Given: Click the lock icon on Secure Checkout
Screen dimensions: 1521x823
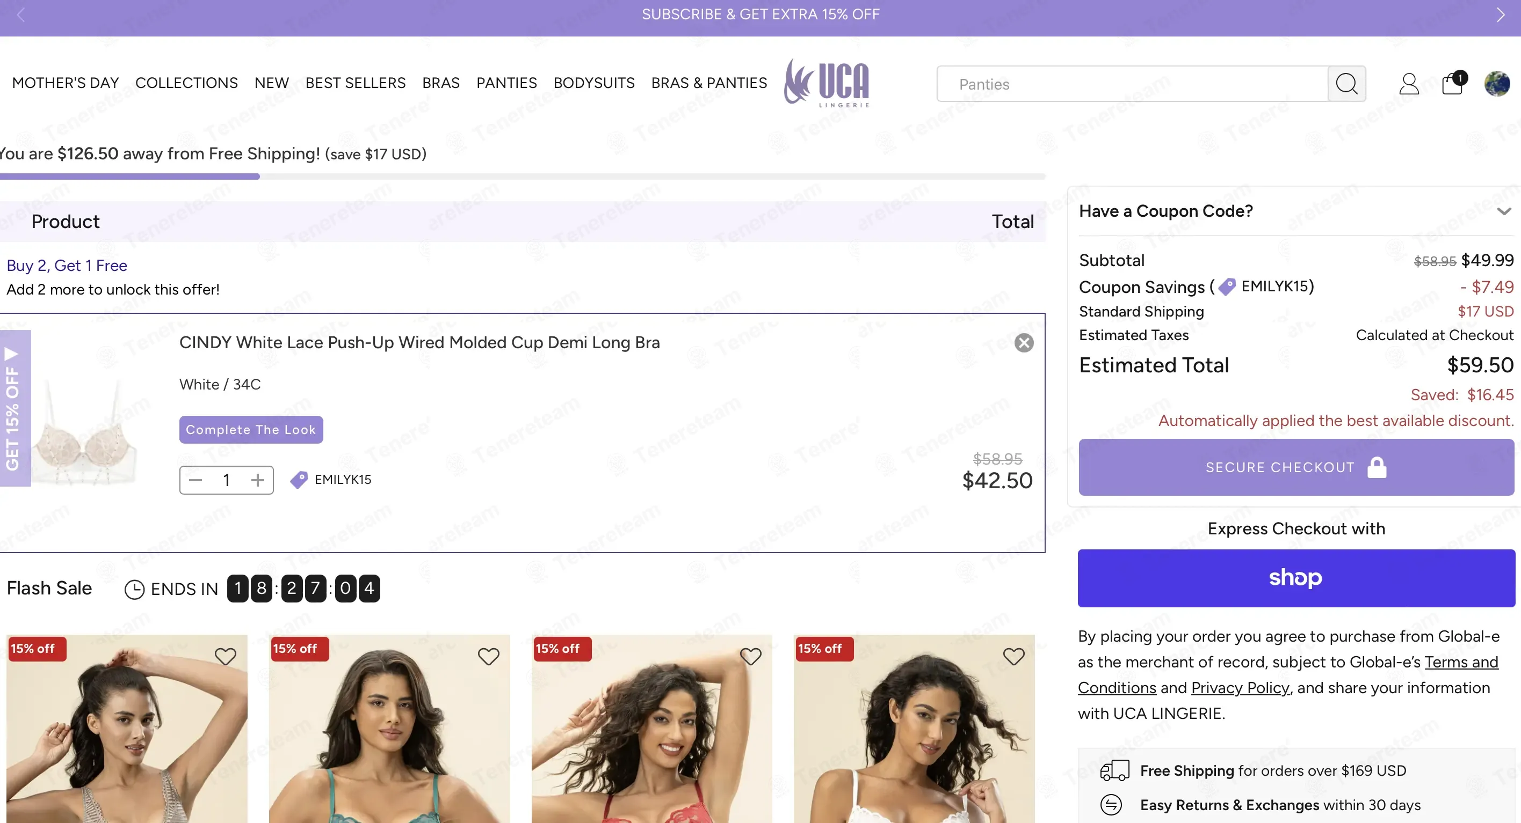Looking at the screenshot, I should tap(1377, 467).
